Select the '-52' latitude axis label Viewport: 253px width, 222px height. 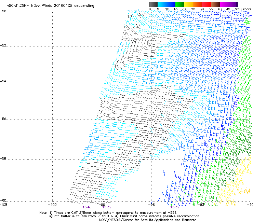pos(3,45)
